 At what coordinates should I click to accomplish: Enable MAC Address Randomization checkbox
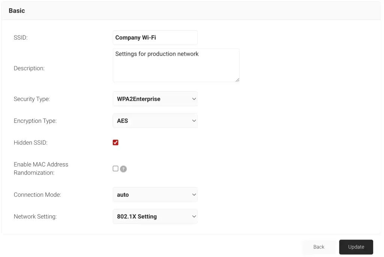(x=115, y=168)
